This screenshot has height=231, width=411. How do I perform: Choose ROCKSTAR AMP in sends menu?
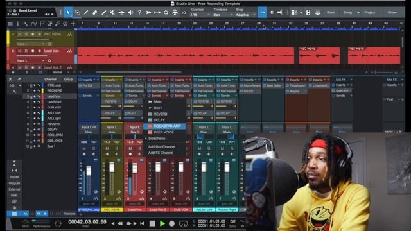pos(164,126)
